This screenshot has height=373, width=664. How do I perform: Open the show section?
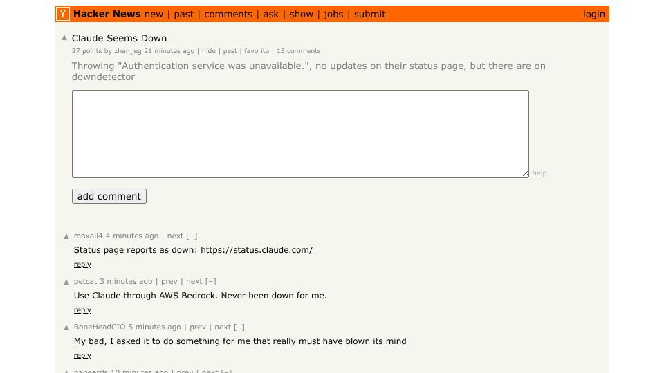click(x=302, y=15)
